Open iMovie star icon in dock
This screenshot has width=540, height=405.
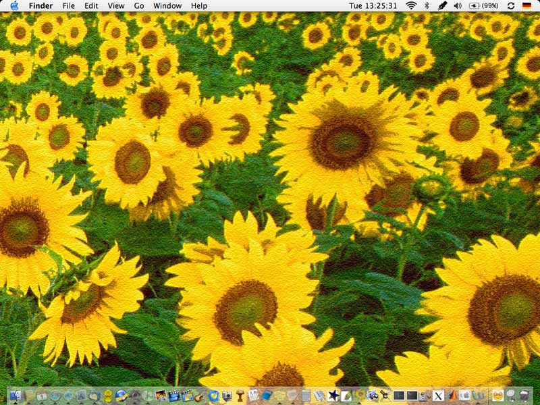click(x=332, y=396)
